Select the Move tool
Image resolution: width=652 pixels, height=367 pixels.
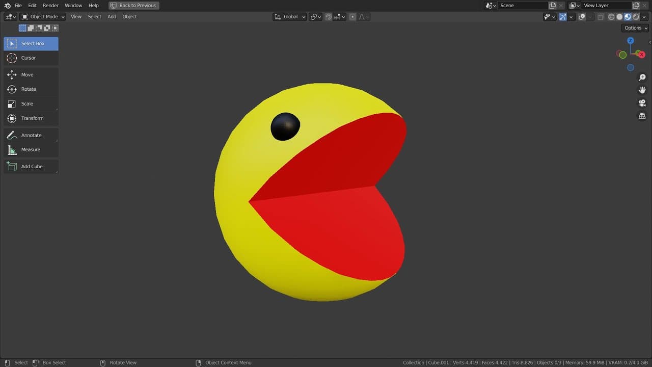click(x=31, y=75)
